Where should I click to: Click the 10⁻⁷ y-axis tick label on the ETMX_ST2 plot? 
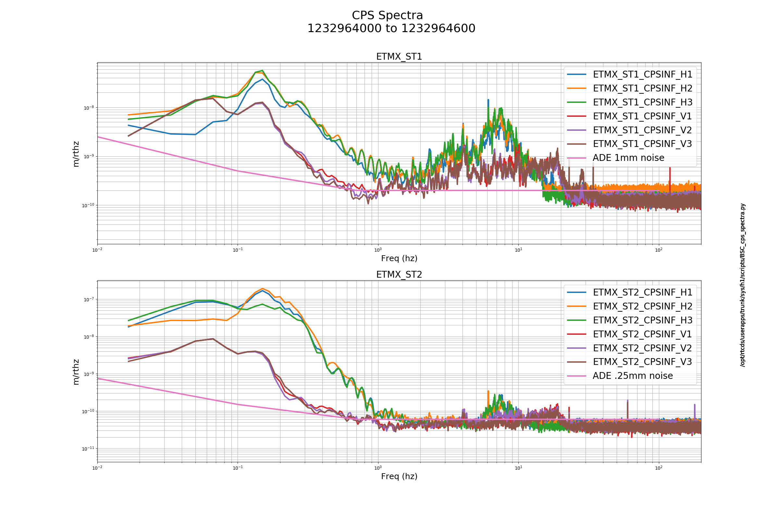pyautogui.click(x=88, y=299)
